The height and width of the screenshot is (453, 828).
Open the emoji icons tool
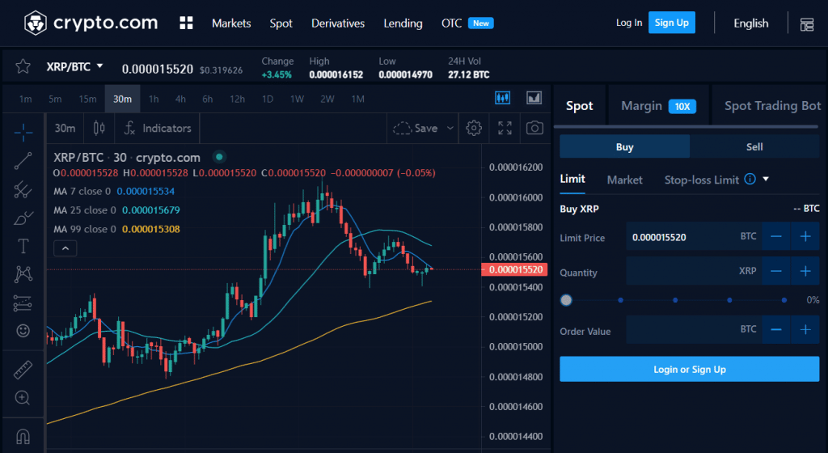click(x=23, y=331)
